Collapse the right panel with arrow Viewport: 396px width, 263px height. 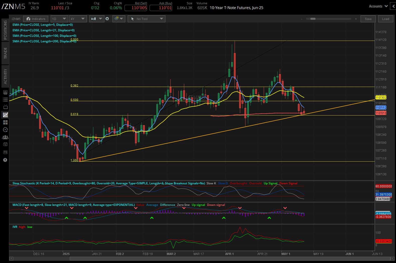point(393,6)
